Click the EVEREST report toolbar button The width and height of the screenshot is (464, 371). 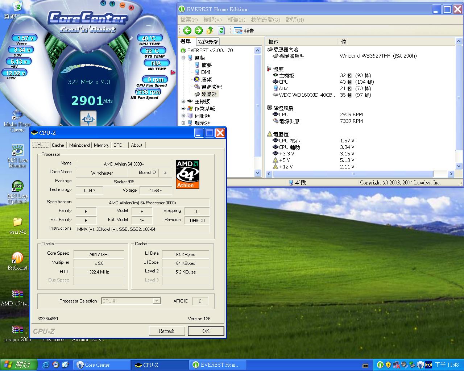244,31
